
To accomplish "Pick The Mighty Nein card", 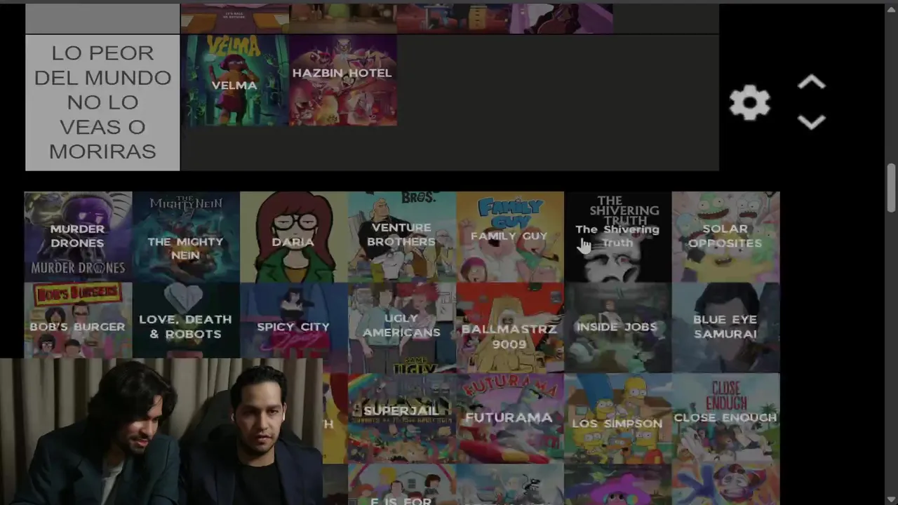I will click(x=186, y=236).
